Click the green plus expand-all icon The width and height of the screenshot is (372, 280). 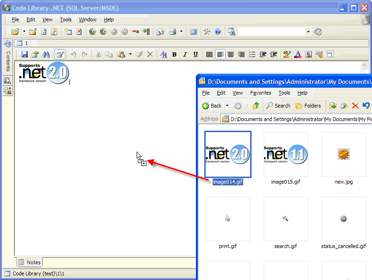(146, 32)
